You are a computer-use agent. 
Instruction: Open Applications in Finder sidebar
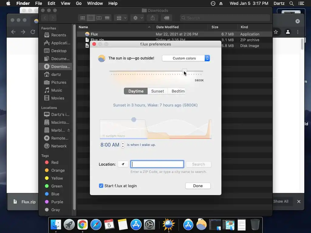tap(55, 43)
